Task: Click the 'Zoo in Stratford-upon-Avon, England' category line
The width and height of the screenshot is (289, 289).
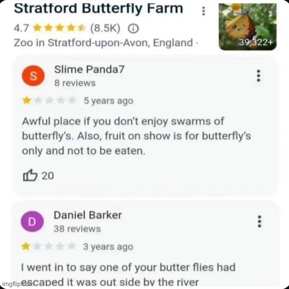Action: 106,43
